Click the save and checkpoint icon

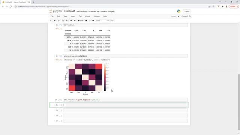[51, 21]
